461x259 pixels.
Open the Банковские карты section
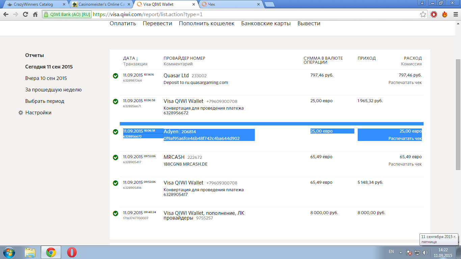(x=266, y=23)
